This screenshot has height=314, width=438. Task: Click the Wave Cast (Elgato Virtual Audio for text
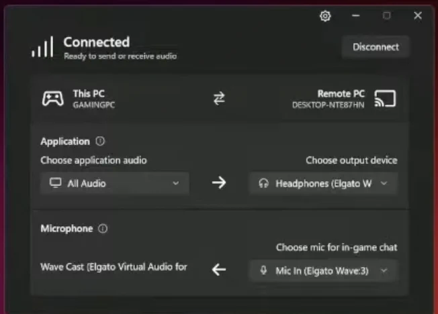[114, 267]
